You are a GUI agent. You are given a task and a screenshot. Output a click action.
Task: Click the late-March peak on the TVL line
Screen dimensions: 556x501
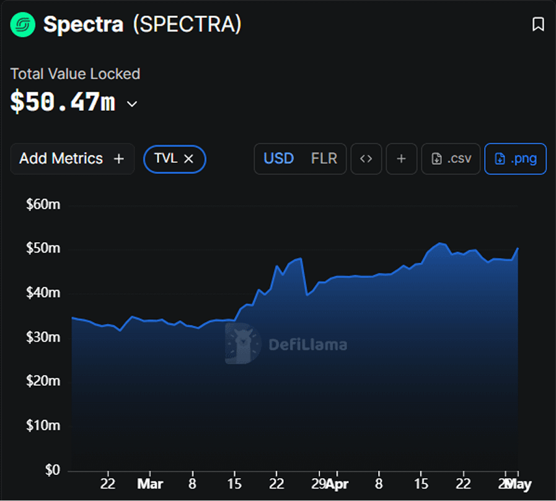click(x=301, y=259)
